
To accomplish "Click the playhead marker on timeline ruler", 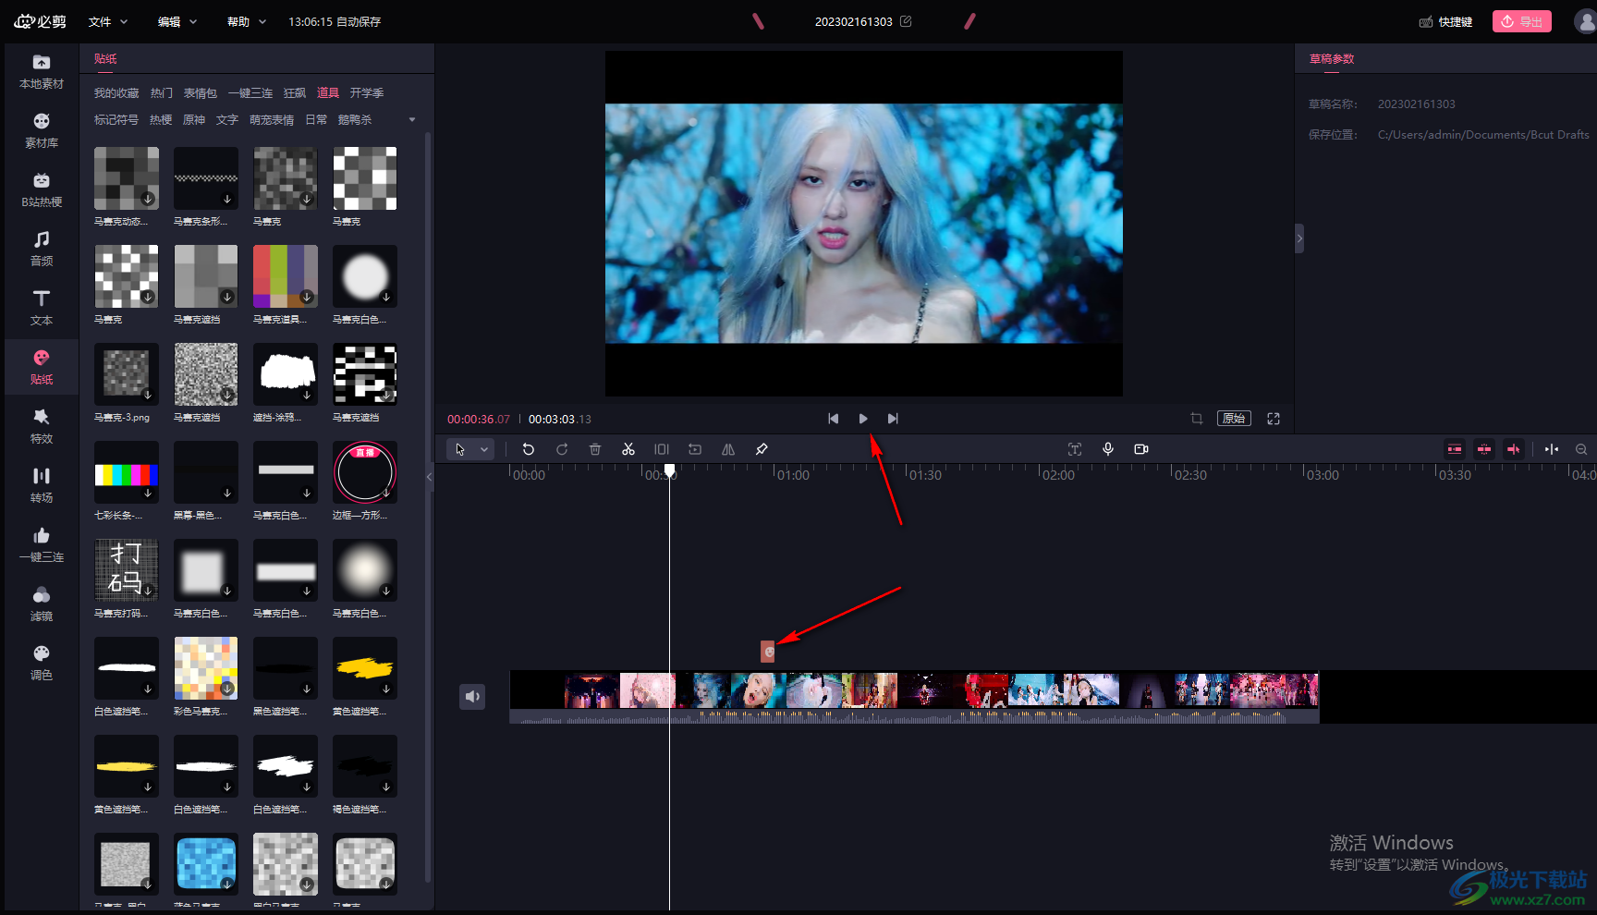I will point(670,470).
